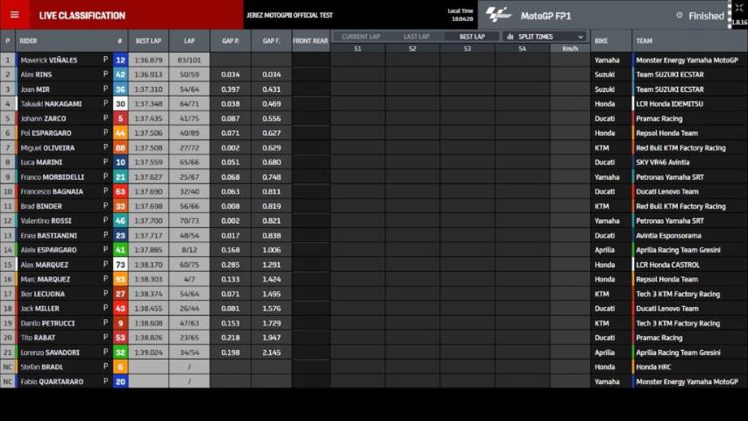This screenshot has height=421, width=748.
Task: Collapse the fullscreen view icon
Action: pyautogui.click(x=739, y=8)
